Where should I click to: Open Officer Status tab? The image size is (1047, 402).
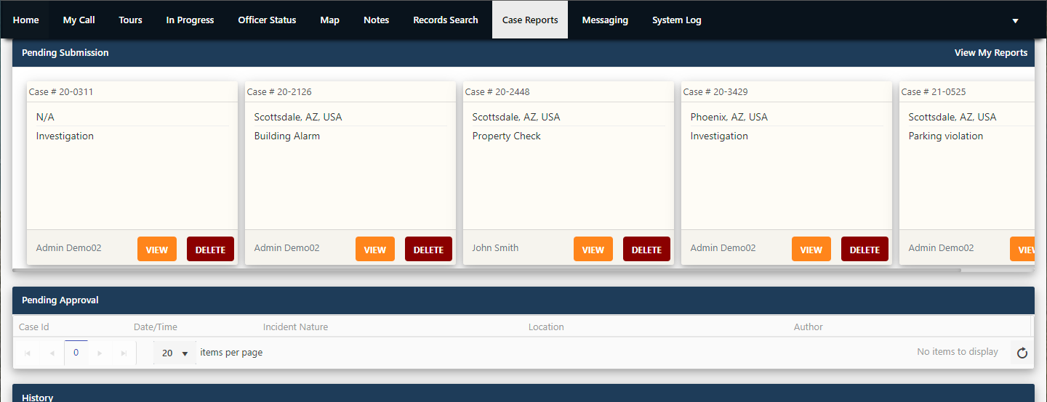(x=267, y=20)
